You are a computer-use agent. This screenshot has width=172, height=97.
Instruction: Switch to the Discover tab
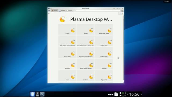[x=55, y=11]
